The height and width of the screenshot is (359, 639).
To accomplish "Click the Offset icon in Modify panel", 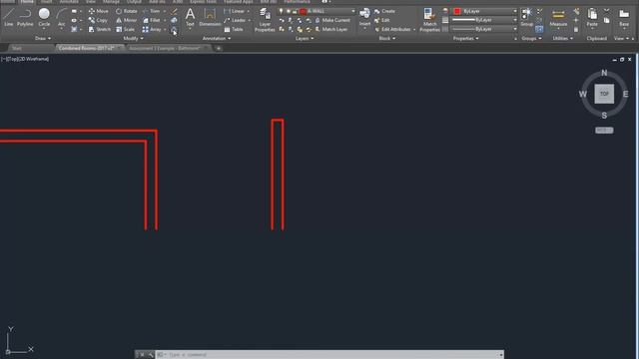I will coord(174,30).
